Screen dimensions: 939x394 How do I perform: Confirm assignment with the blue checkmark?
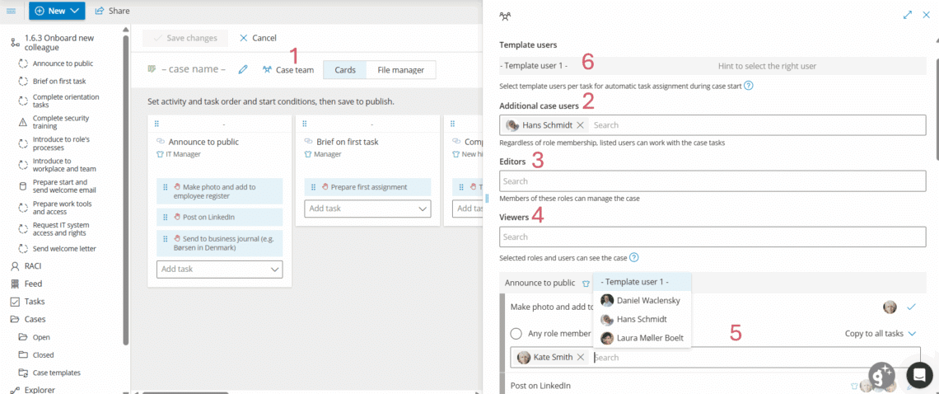[911, 307]
